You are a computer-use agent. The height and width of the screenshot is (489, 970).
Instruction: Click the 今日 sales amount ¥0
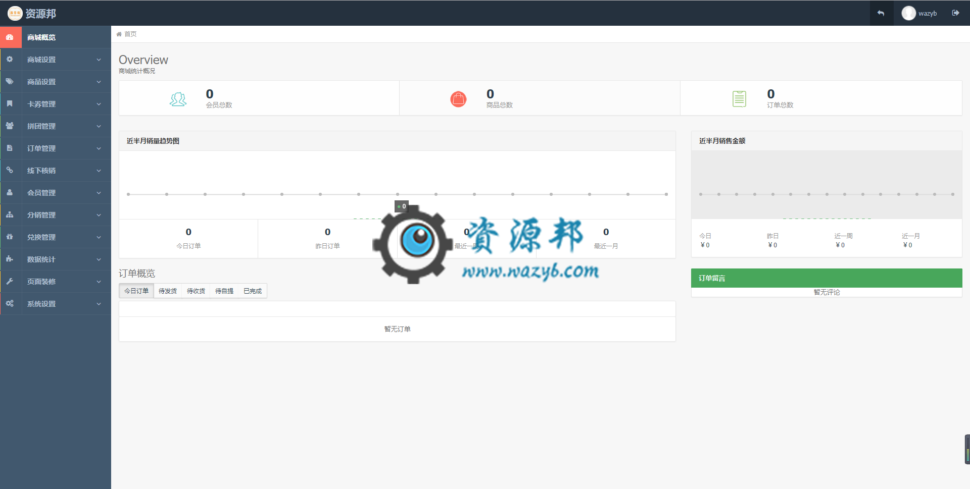coord(705,245)
